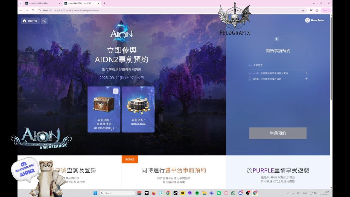
Task: Click the microphone icon in system tray
Action: tap(293, 193)
